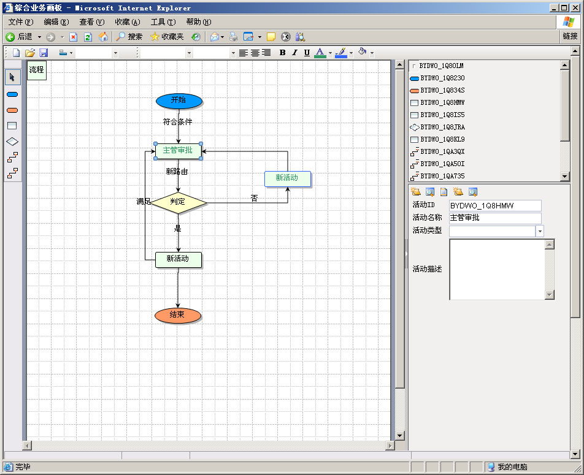Toggle underline formatting

[307, 53]
